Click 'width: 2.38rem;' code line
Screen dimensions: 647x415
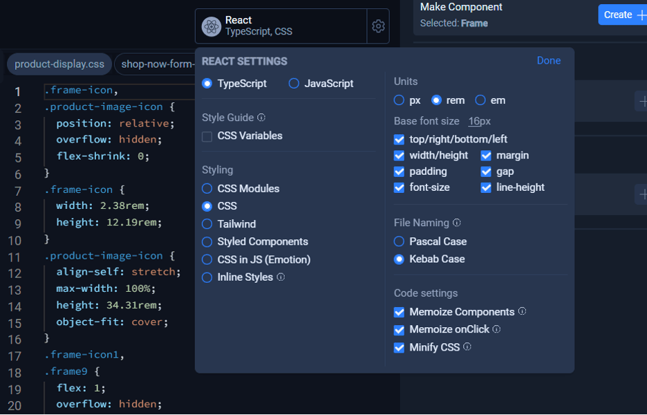click(103, 205)
